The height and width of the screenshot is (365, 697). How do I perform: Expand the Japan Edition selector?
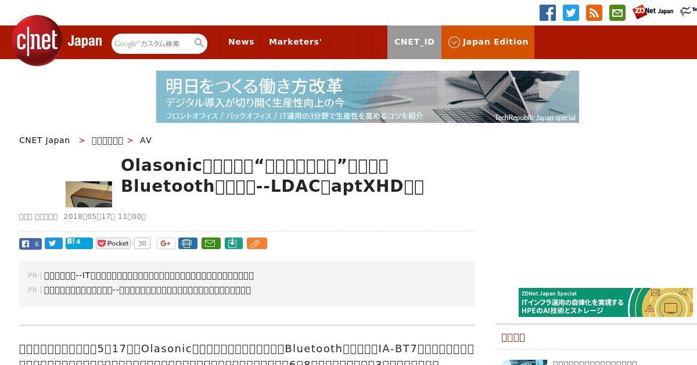[488, 42]
